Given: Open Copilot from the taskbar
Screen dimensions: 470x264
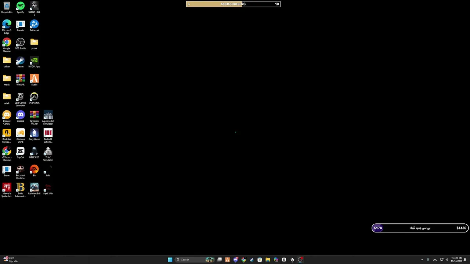Looking at the screenshot, I should point(276,260).
